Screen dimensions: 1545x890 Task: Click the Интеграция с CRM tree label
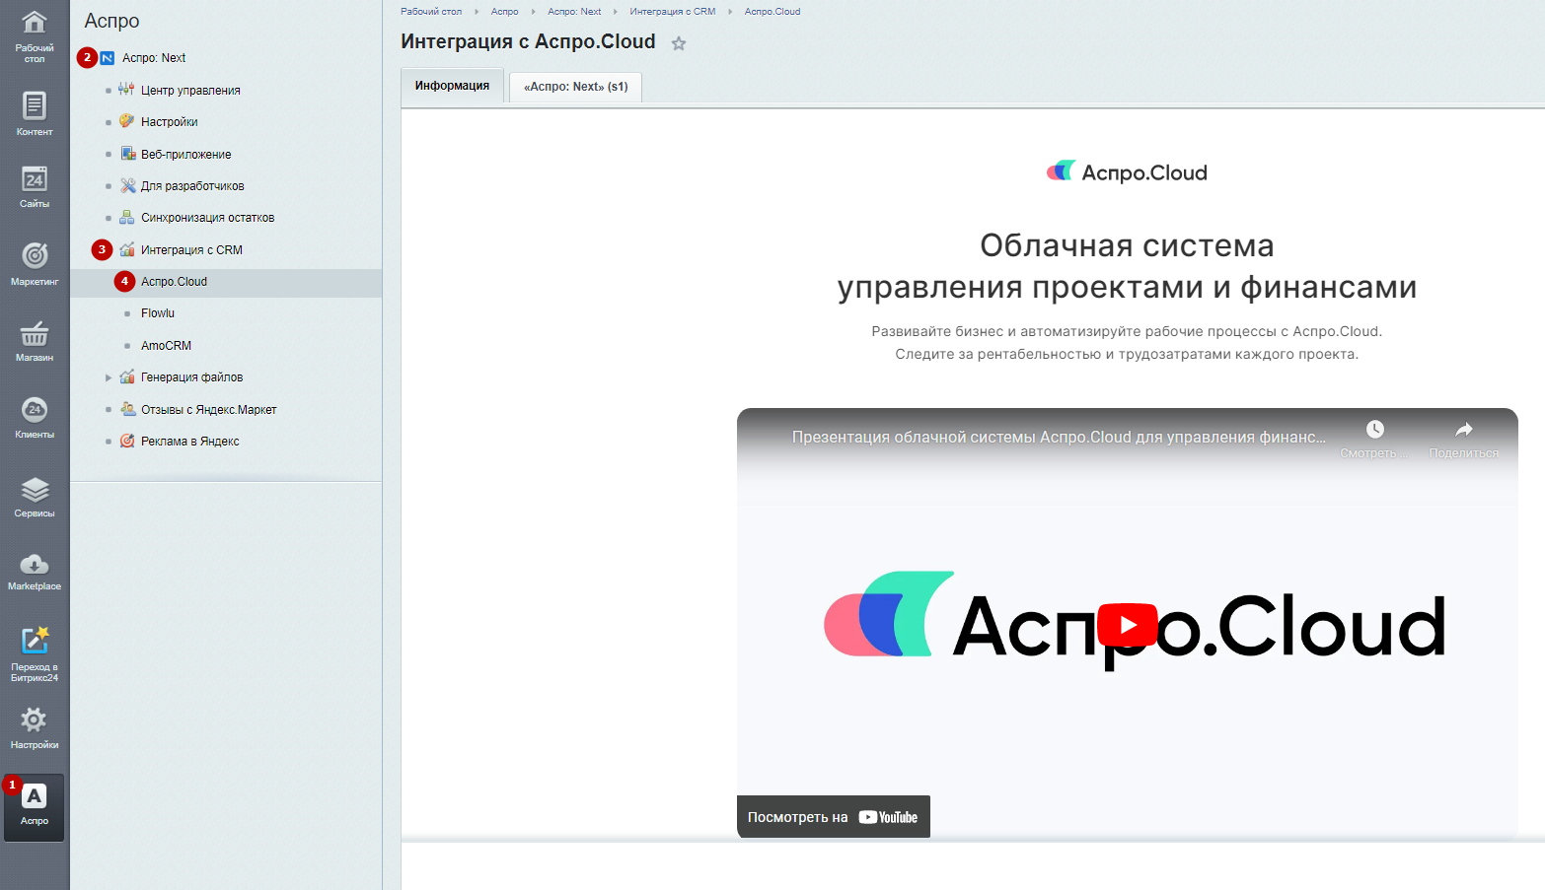coord(191,250)
